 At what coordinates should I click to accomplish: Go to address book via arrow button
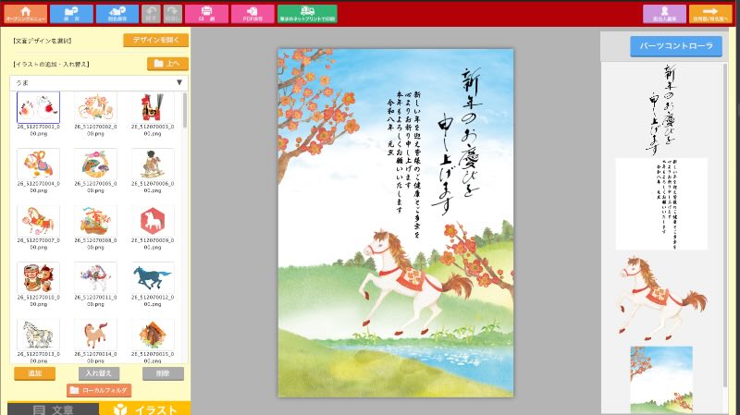[x=710, y=13]
